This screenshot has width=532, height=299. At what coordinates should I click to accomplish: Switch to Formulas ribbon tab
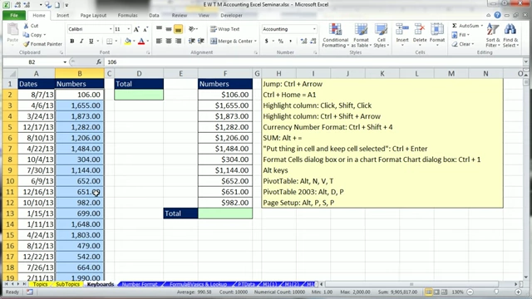point(127,15)
